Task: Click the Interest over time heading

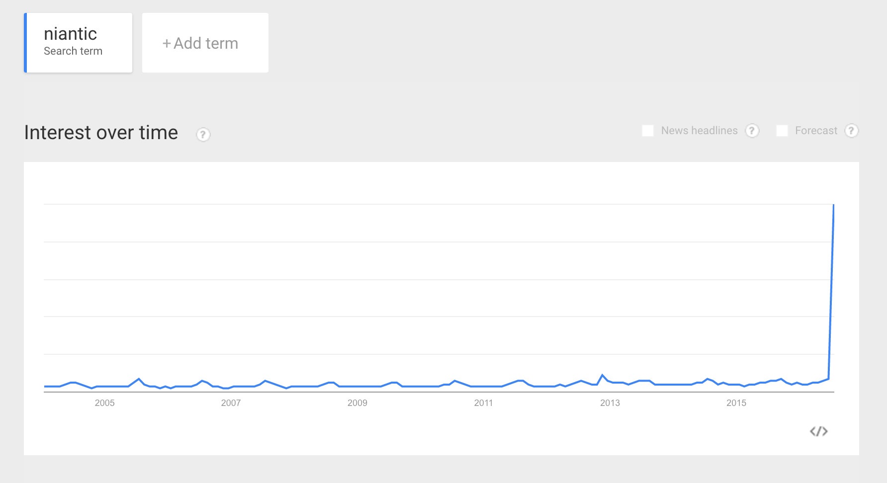Action: (101, 133)
